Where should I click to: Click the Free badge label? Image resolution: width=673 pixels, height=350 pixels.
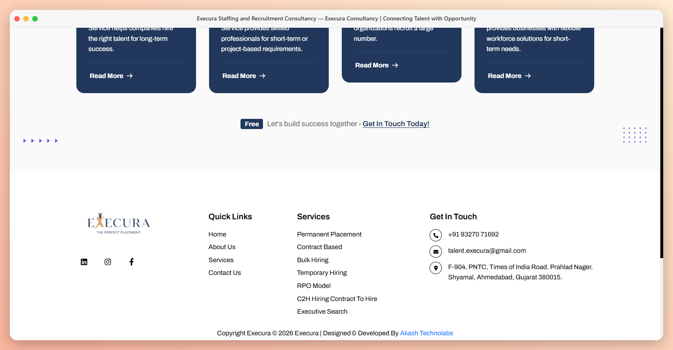click(252, 124)
